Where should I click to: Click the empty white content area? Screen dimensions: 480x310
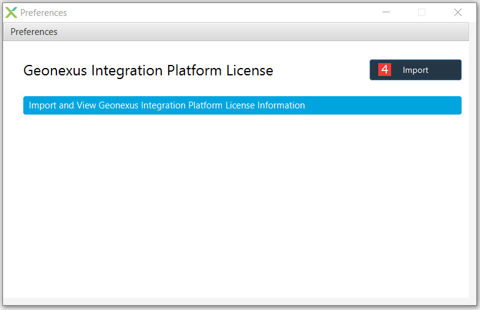click(236, 205)
